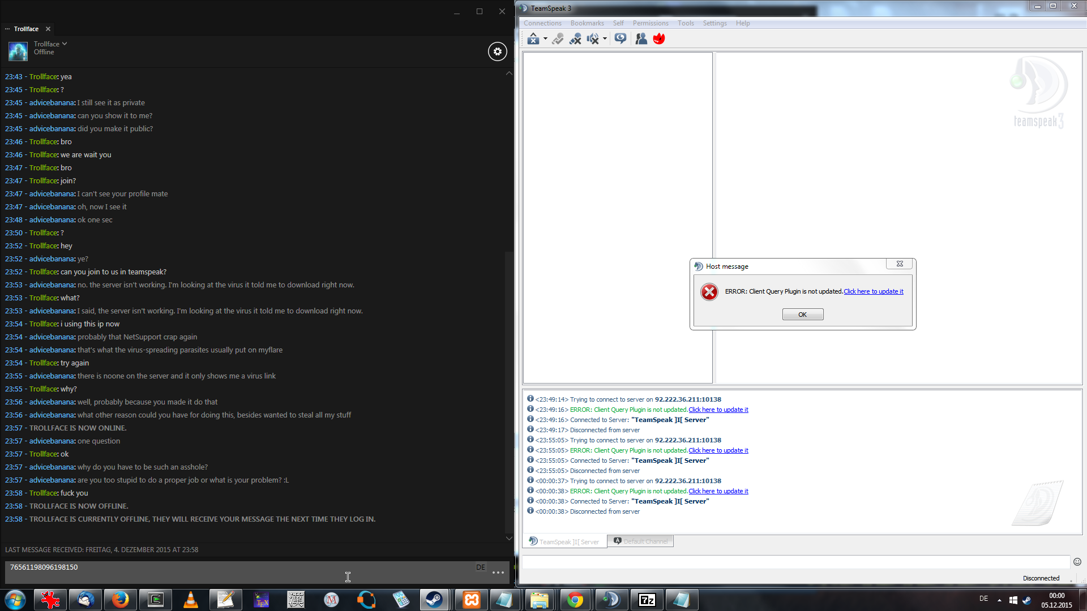
Task: Open Firefox from the taskbar
Action: click(x=120, y=600)
